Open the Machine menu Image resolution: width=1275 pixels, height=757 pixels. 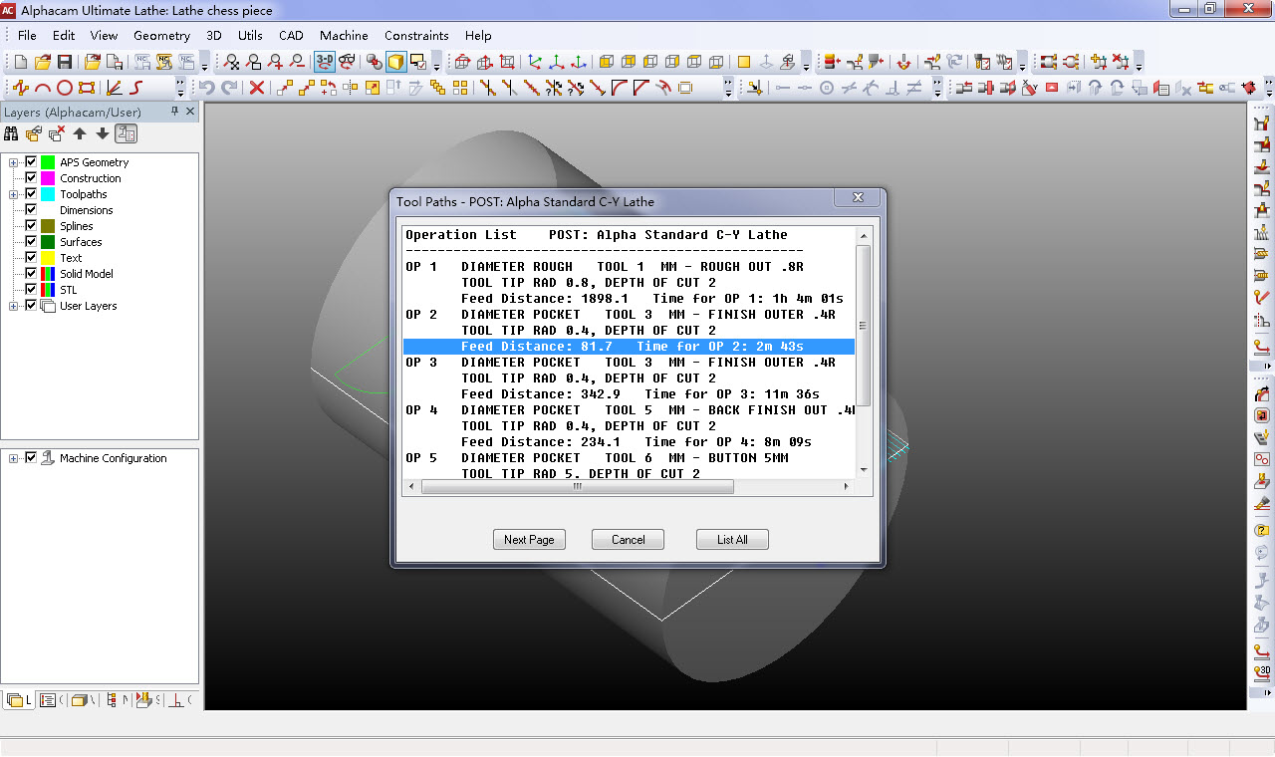coord(344,35)
